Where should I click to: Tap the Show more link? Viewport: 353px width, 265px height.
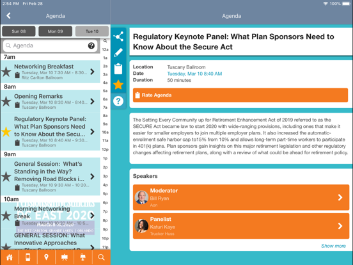pyautogui.click(x=333, y=246)
